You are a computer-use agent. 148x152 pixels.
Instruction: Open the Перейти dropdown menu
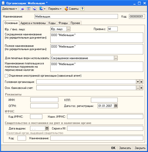55,9
